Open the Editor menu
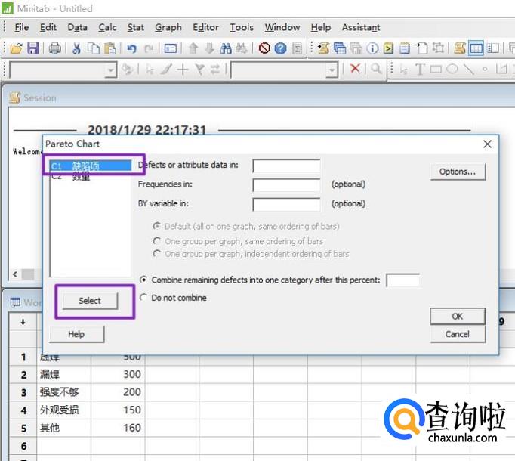 click(x=205, y=27)
